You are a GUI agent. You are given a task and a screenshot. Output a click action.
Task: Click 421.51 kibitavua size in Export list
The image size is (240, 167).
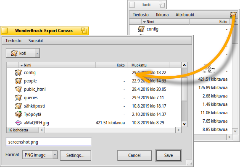(110, 123)
